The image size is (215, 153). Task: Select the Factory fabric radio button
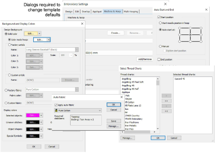point(6,90)
